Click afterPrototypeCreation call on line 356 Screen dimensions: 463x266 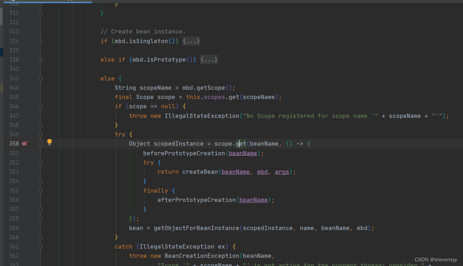(x=196, y=200)
